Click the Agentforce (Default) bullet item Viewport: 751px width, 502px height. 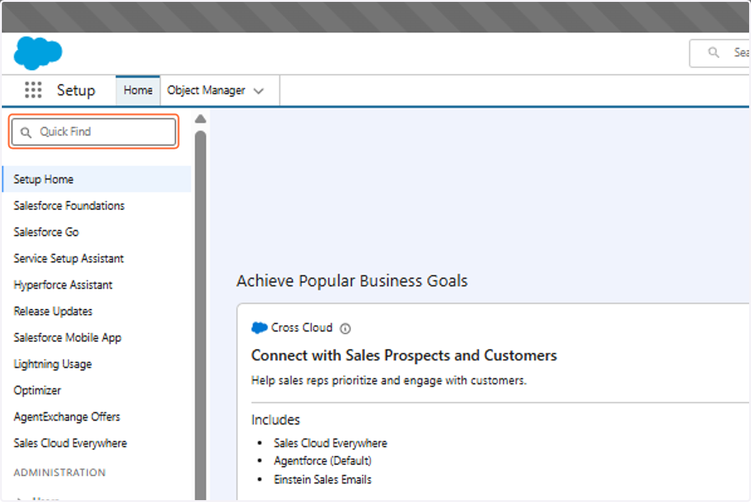tap(323, 461)
